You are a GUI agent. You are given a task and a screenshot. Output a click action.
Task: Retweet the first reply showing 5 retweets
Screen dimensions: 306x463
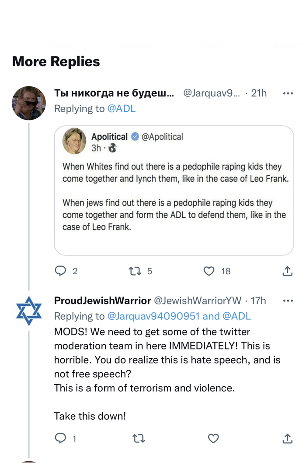coord(135,271)
